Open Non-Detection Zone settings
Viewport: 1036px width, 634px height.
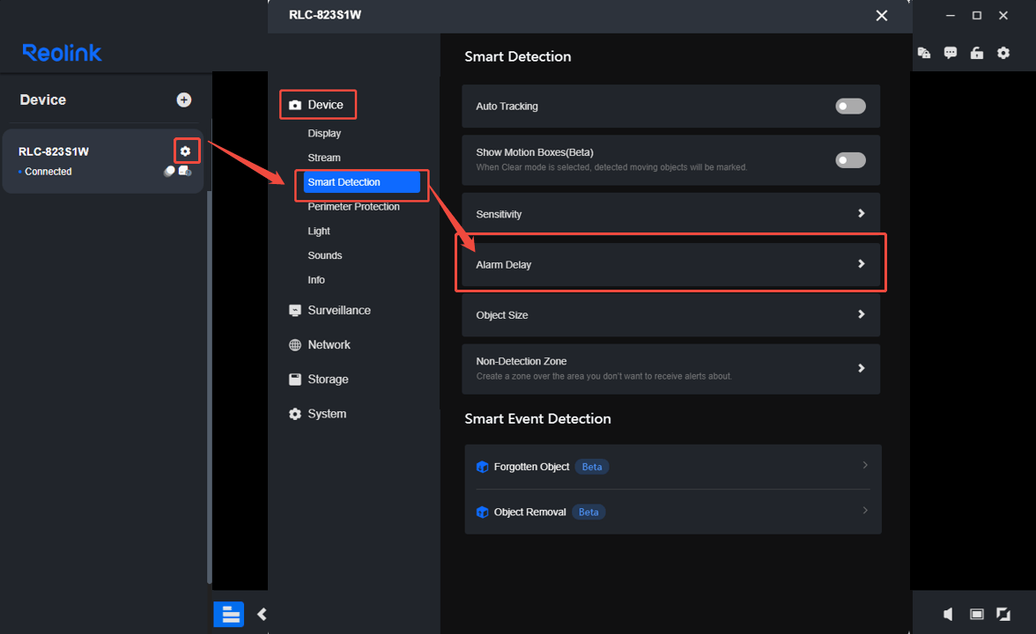[x=670, y=368]
